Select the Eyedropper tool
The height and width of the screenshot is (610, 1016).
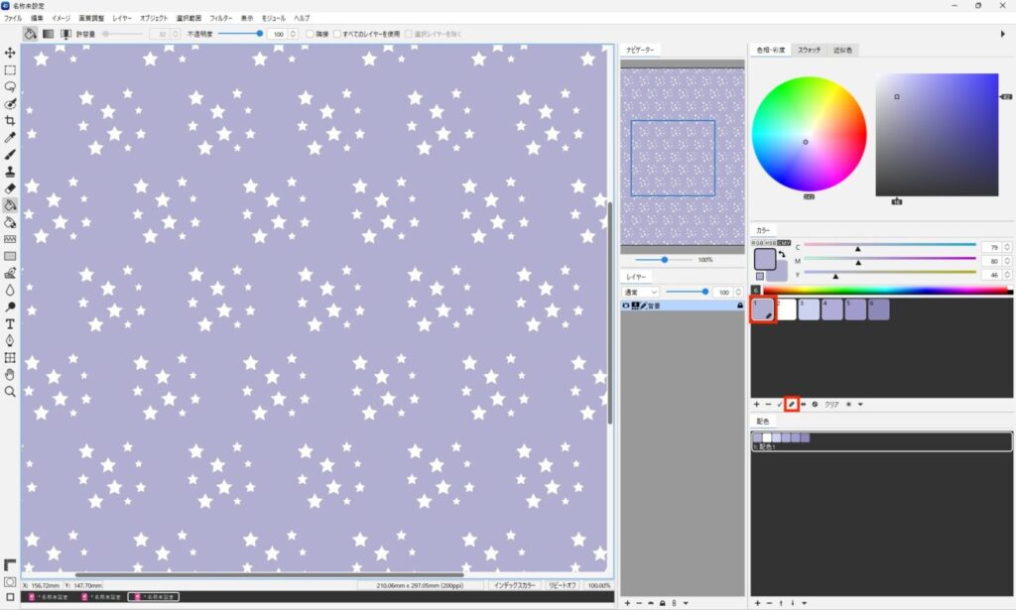pyautogui.click(x=10, y=137)
